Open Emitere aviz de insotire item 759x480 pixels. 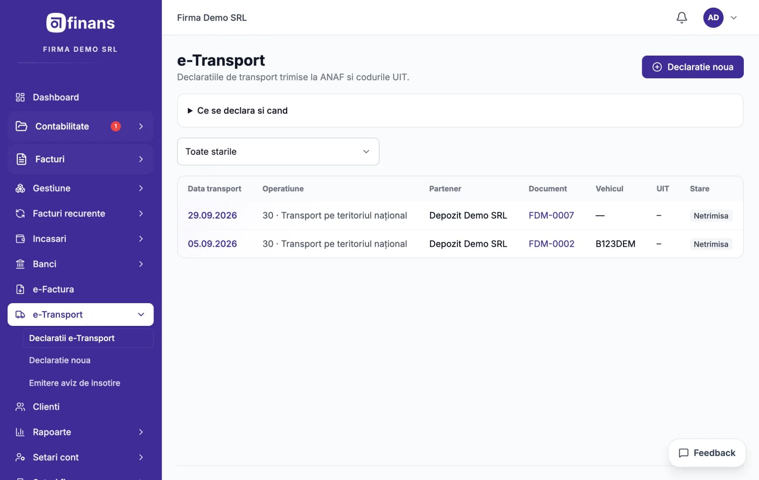pos(75,383)
